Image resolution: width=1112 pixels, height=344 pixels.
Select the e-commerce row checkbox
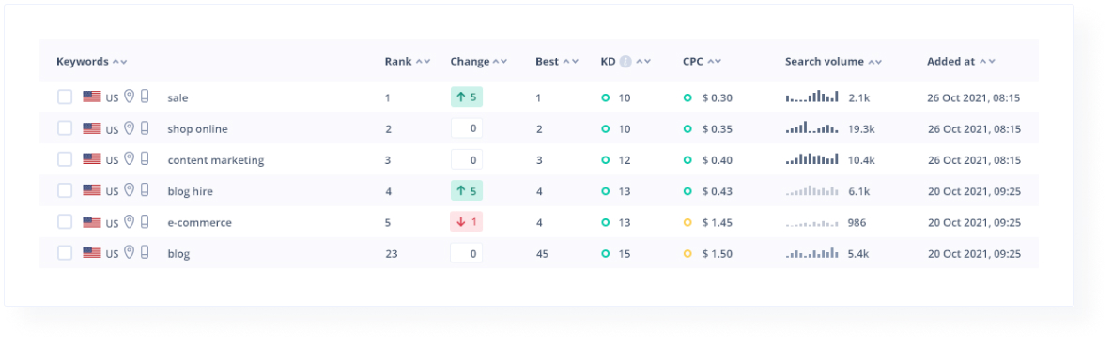coord(65,221)
